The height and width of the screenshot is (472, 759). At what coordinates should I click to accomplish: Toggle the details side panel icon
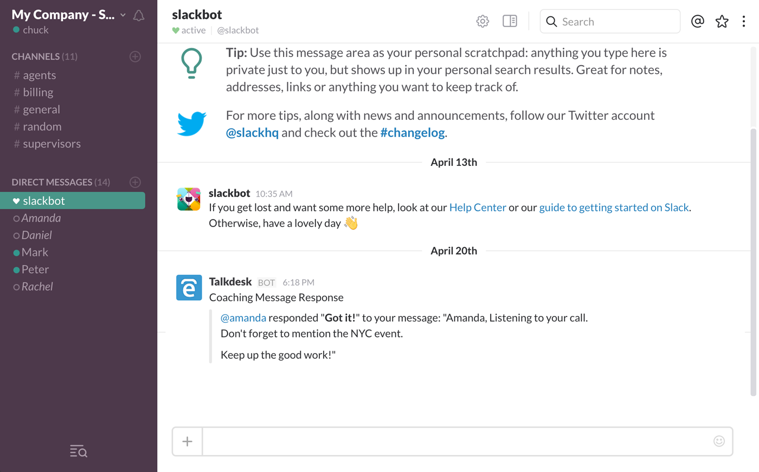pos(510,21)
